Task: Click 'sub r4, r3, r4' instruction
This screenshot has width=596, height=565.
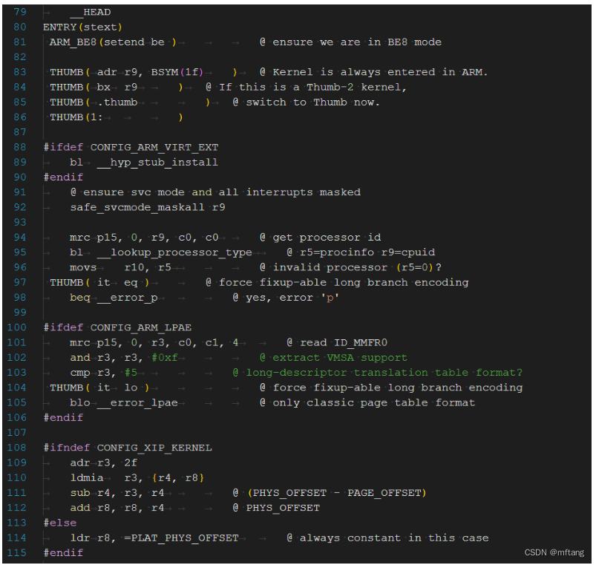Action: 117,493
